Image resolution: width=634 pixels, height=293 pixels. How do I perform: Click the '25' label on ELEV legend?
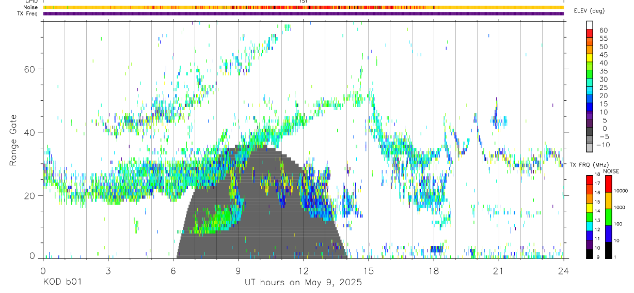[604, 87]
